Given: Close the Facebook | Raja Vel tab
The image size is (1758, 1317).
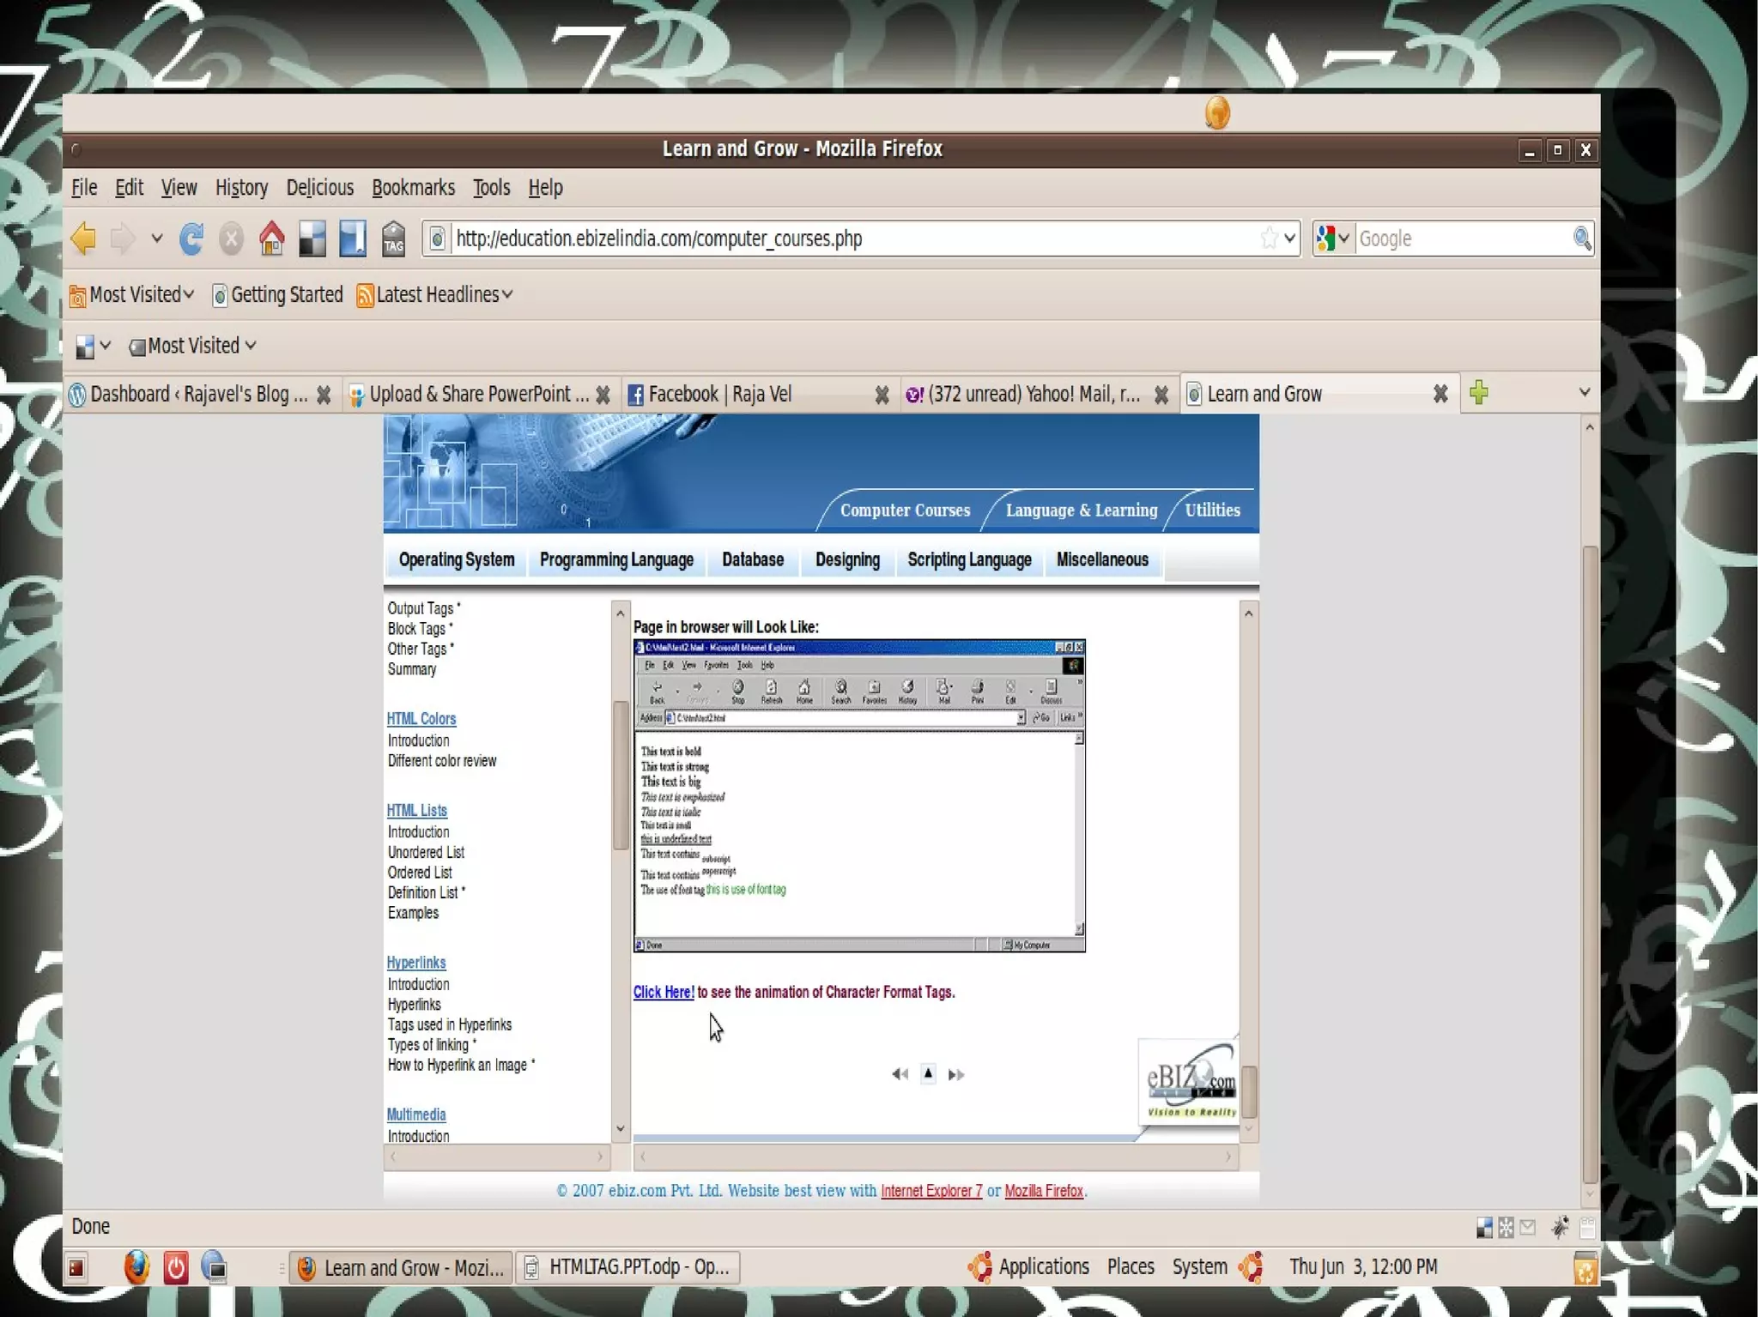Looking at the screenshot, I should (882, 395).
